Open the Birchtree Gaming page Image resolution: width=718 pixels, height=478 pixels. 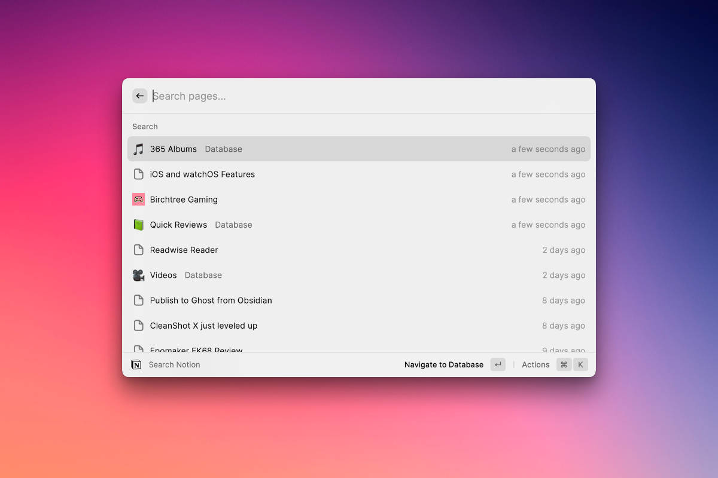coord(359,200)
